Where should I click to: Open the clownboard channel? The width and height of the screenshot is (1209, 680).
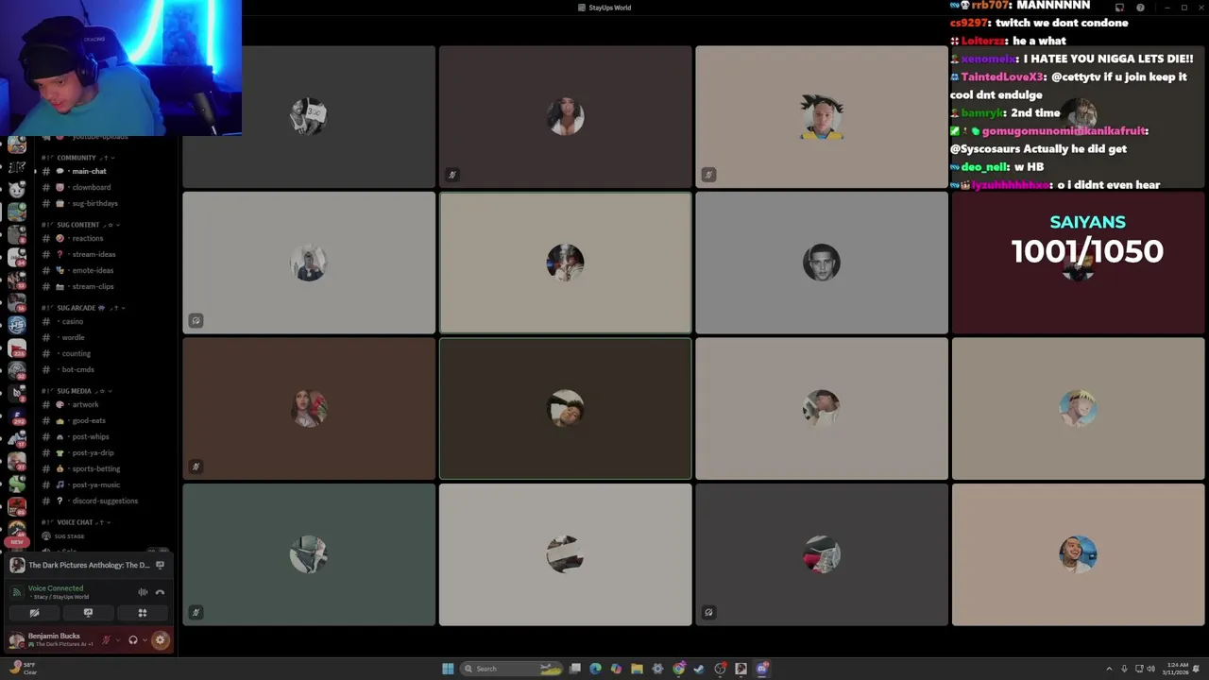pos(91,187)
